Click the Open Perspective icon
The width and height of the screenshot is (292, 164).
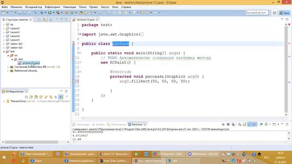click(x=275, y=13)
